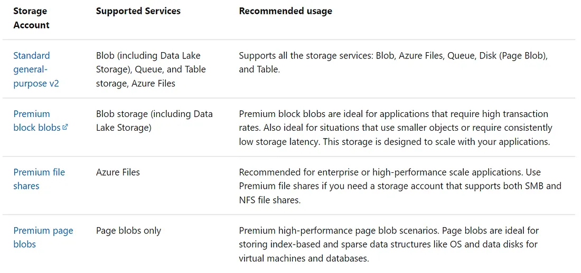Open the Premium page blobs link

pyautogui.click(x=43, y=238)
